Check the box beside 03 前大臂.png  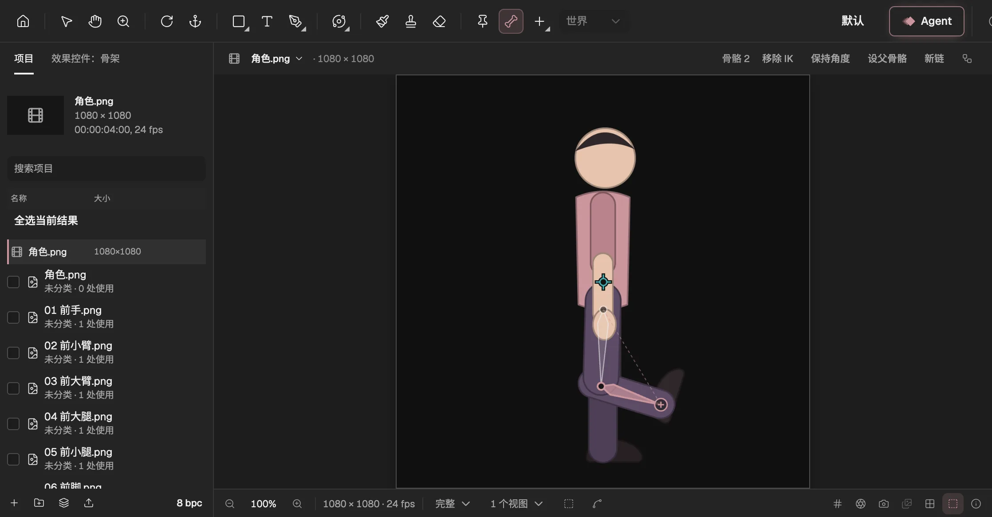[x=13, y=388]
